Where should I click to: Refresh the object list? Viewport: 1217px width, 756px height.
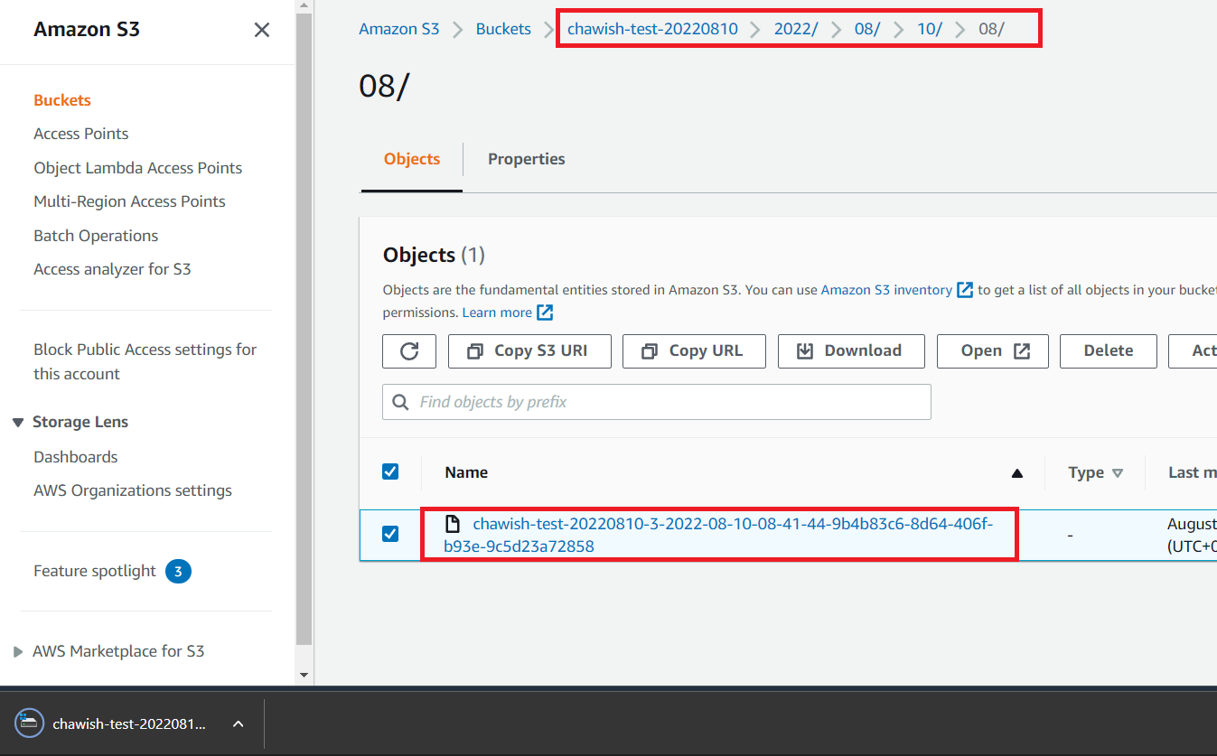point(408,350)
